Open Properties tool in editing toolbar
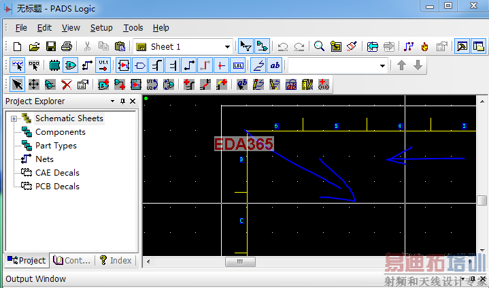 [x=83, y=84]
